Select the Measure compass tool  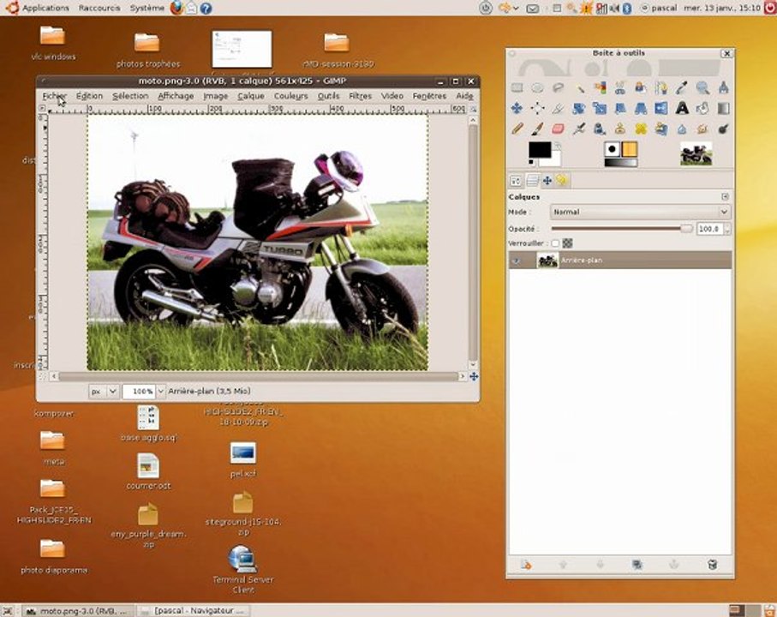[724, 87]
